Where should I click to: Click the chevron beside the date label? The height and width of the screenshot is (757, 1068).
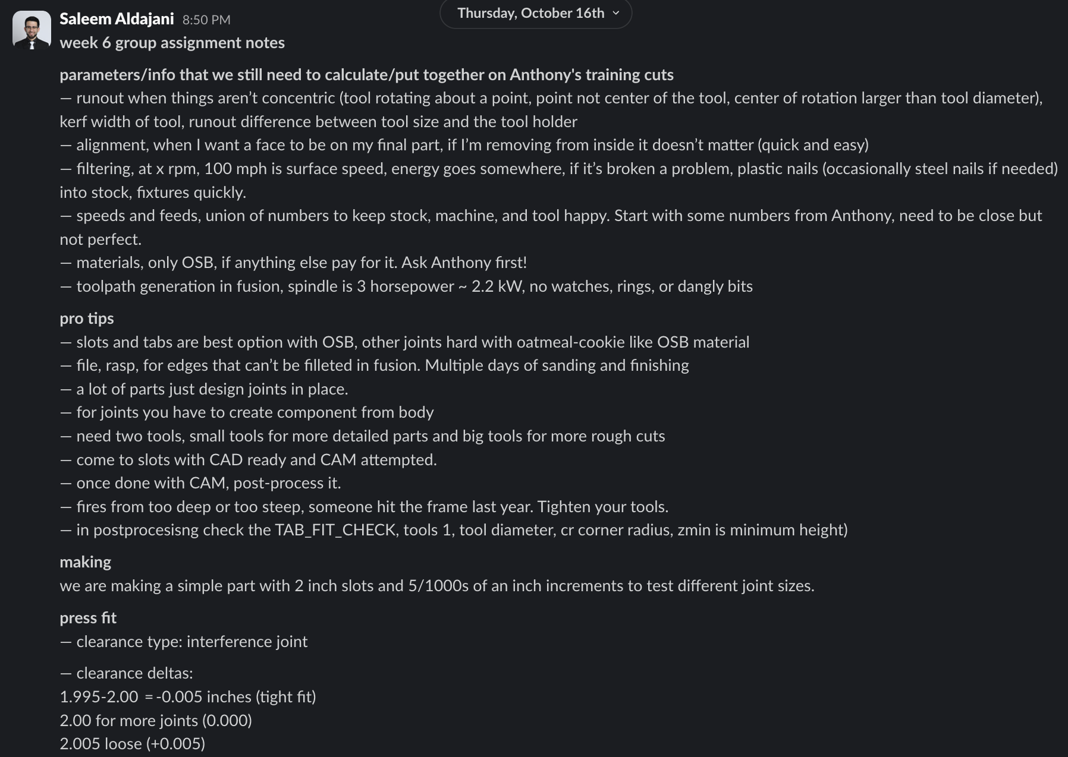(616, 13)
